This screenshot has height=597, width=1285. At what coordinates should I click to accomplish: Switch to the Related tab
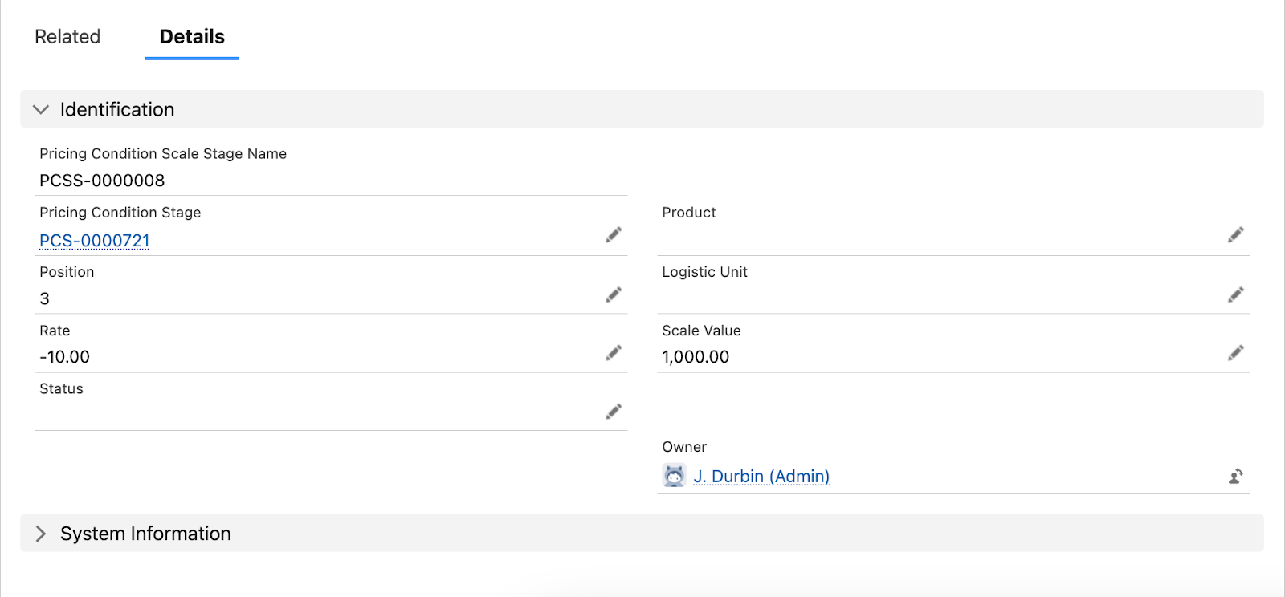tap(67, 37)
